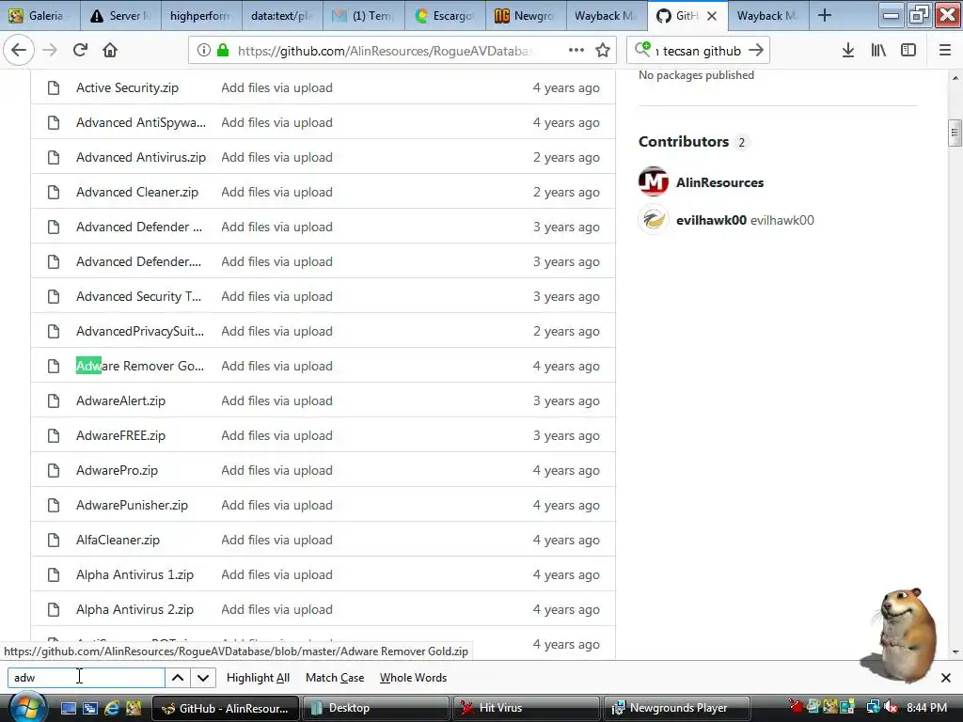Open AdwarePro.zip file
The image size is (963, 722).
(117, 470)
